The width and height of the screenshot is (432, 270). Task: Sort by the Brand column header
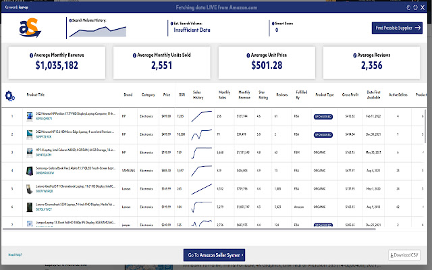coord(128,94)
